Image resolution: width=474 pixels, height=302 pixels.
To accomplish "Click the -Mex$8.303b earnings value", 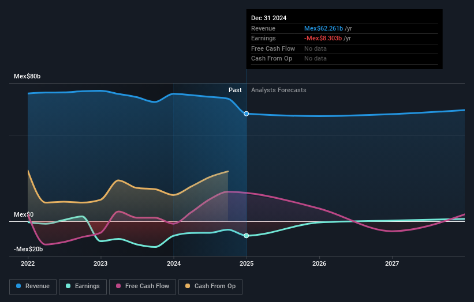I will [323, 38].
